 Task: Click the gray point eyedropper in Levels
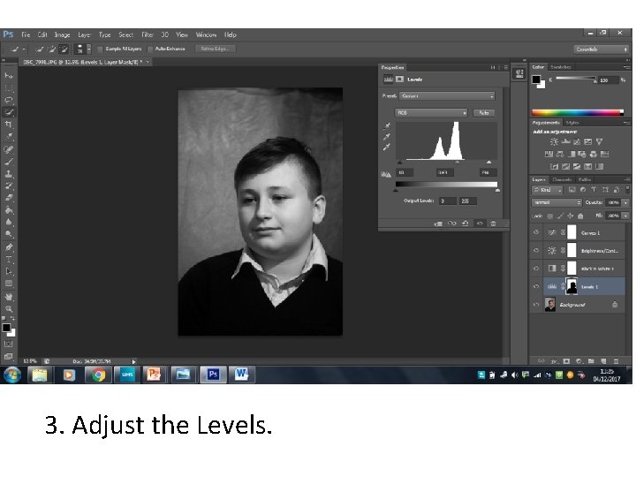click(x=387, y=136)
